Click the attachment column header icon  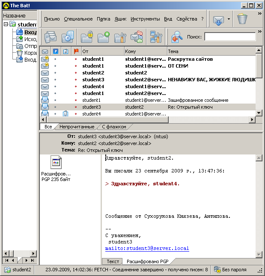tap(66, 51)
